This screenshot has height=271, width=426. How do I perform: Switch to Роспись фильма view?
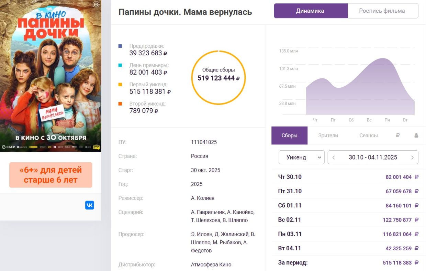coord(382,11)
